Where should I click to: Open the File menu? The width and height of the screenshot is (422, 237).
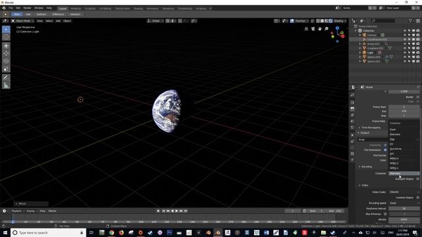[11, 9]
